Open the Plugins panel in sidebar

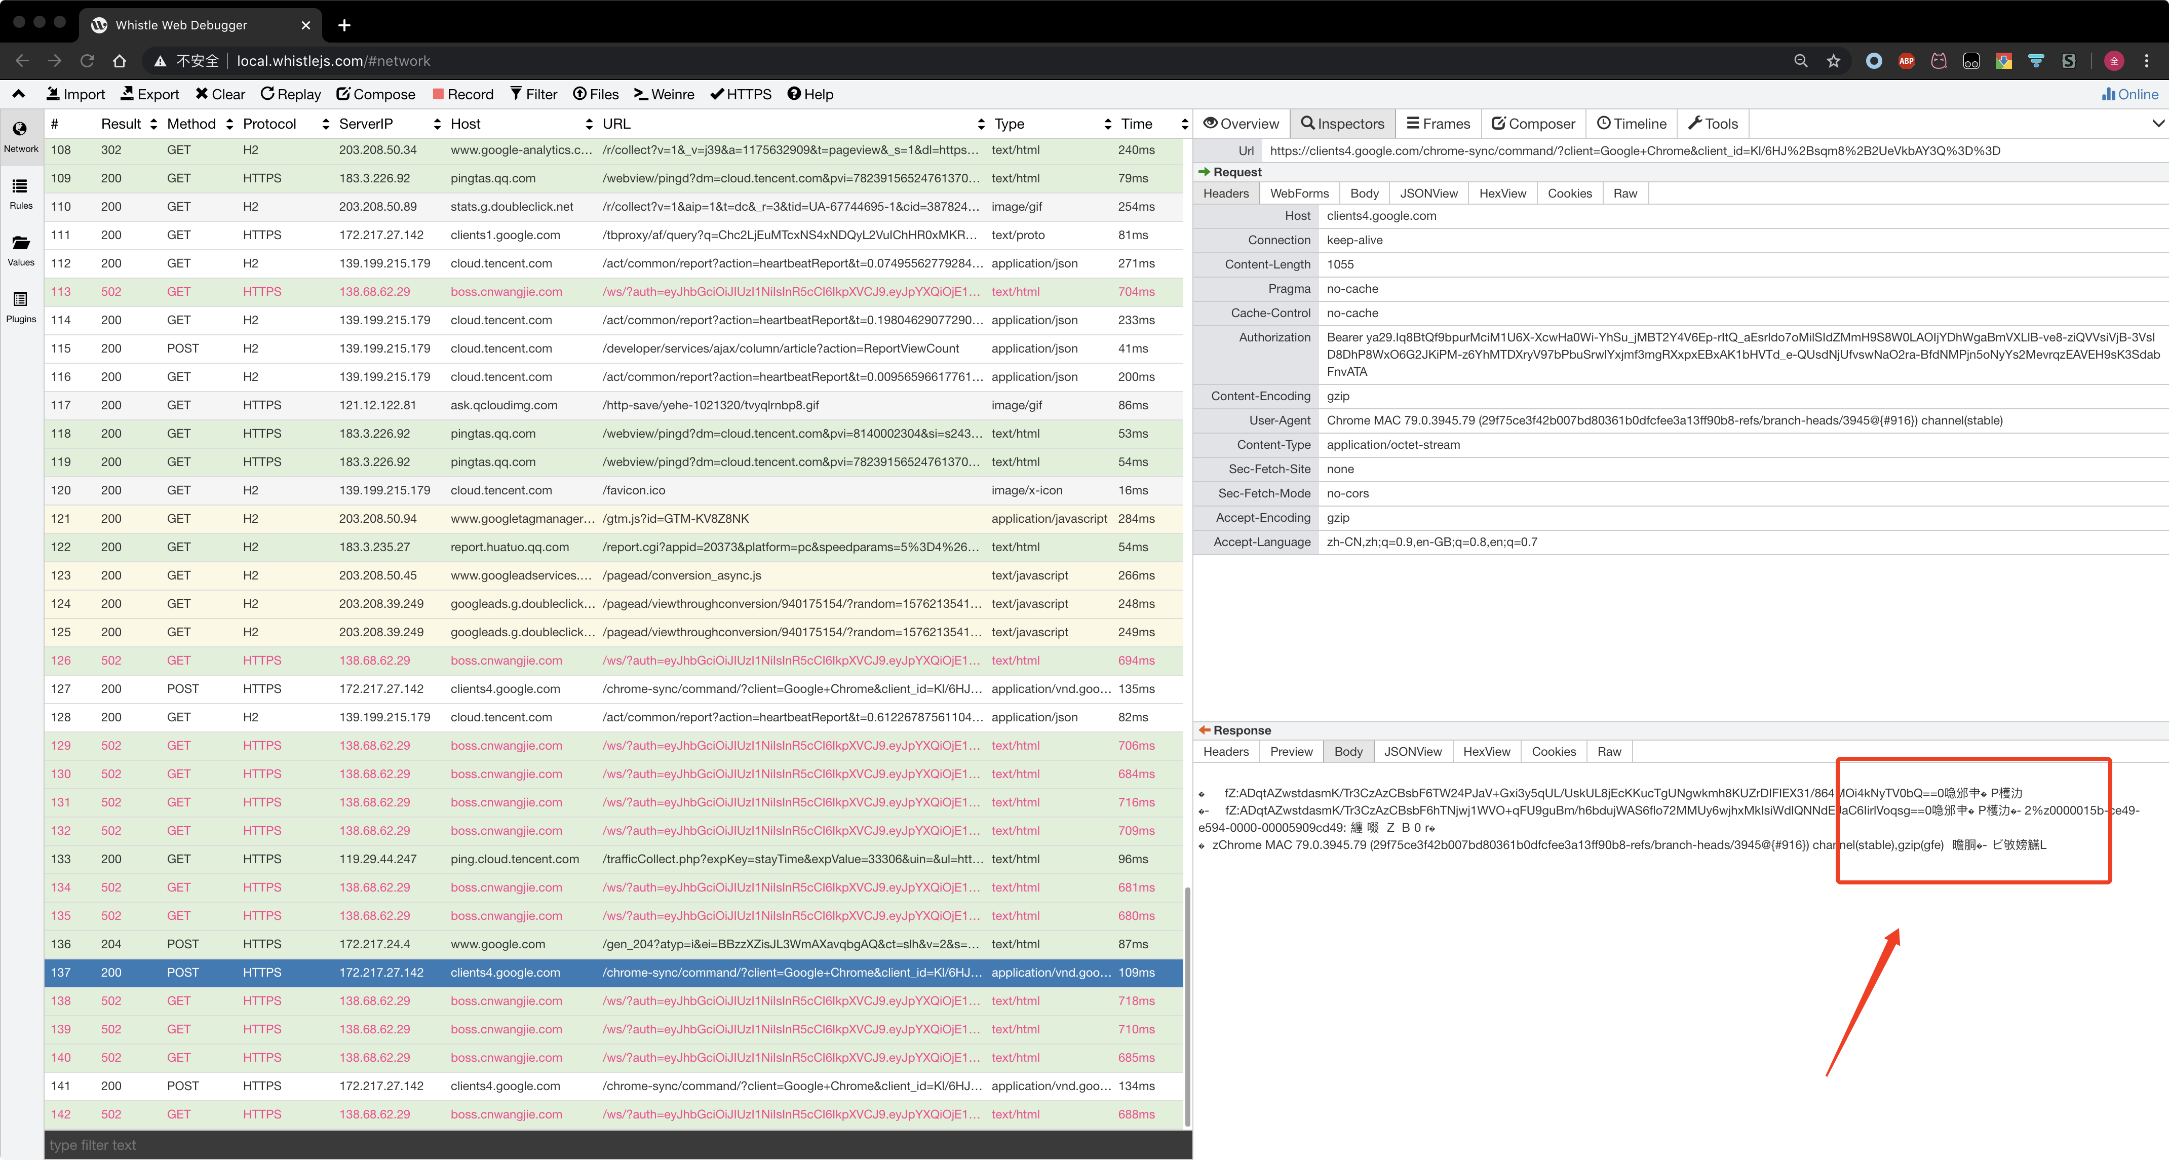coord(20,305)
